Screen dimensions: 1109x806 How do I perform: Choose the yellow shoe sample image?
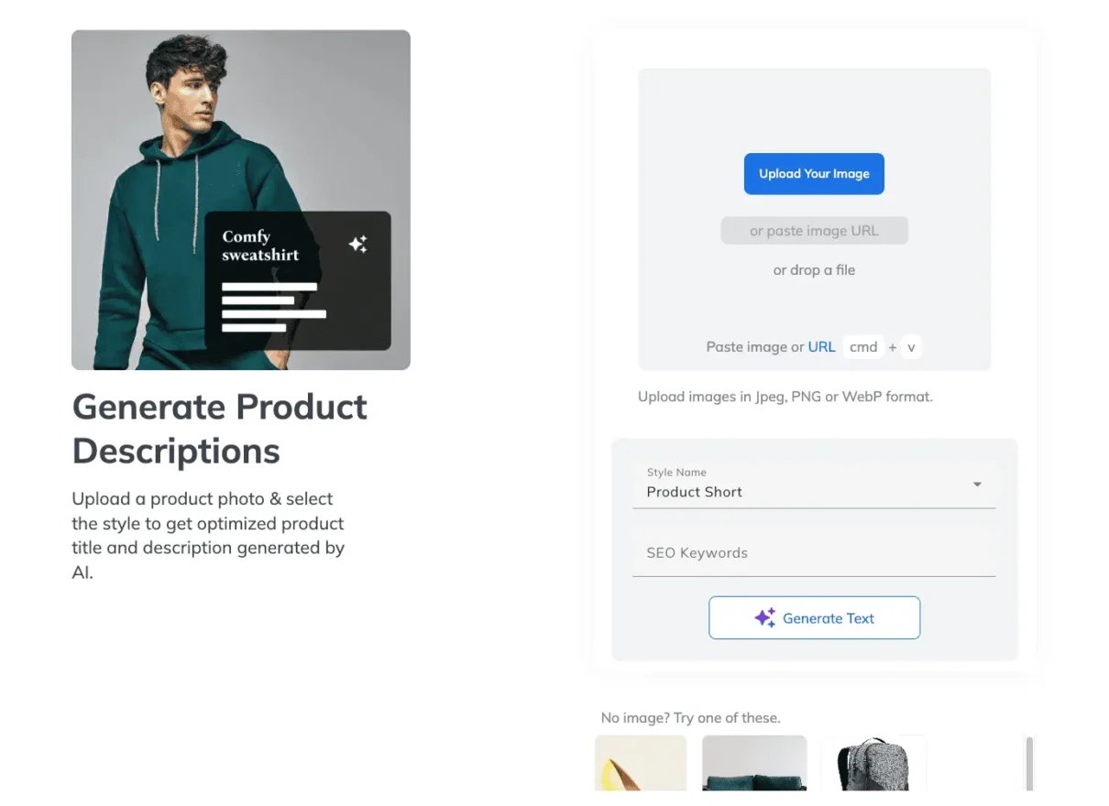pos(641,763)
